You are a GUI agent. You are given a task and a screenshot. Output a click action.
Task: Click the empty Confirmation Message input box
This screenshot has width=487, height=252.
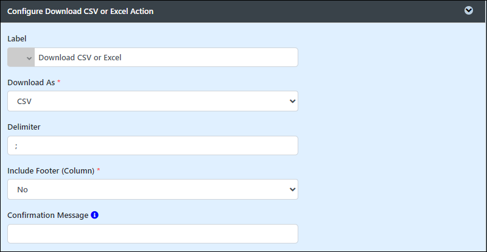[153, 234]
